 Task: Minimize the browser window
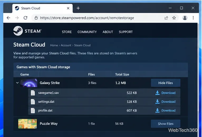(x=170, y=8)
